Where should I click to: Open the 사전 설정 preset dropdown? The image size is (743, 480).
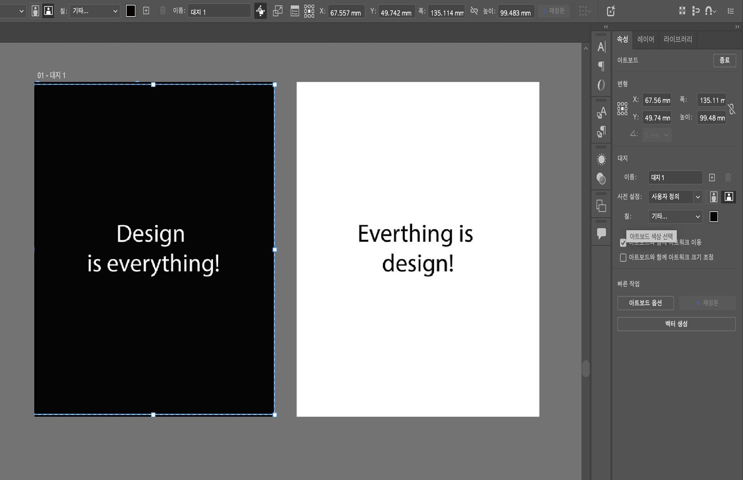click(675, 197)
